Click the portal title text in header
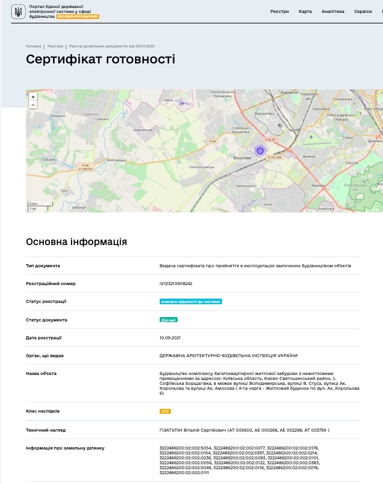The width and height of the screenshot is (383, 484). 60,12
